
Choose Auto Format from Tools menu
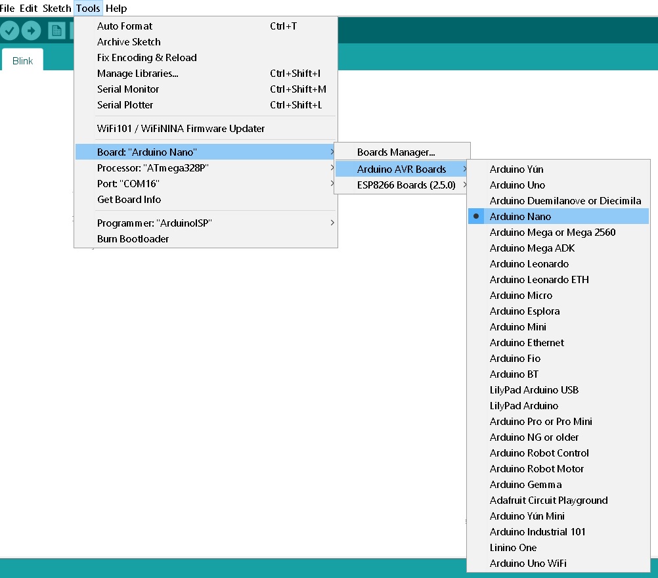(x=206, y=26)
